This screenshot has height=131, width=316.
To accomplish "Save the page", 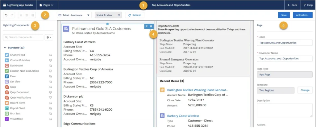I will (284, 15).
